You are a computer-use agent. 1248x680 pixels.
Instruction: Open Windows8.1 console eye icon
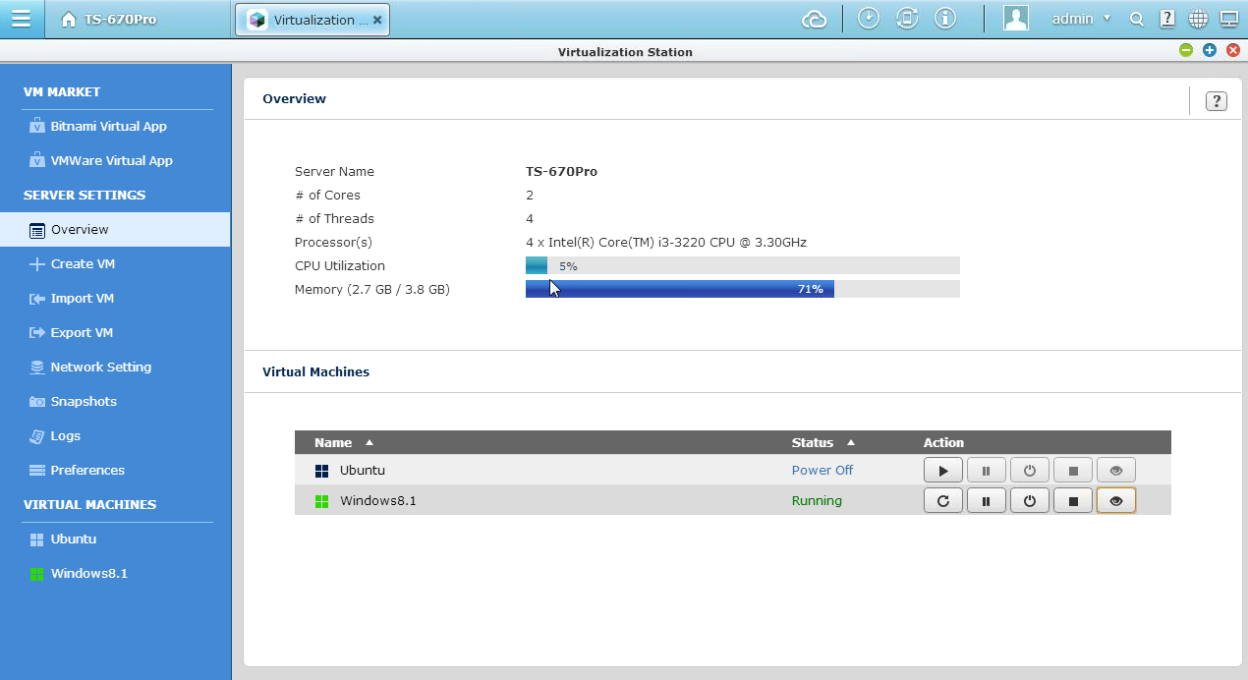coord(1116,501)
